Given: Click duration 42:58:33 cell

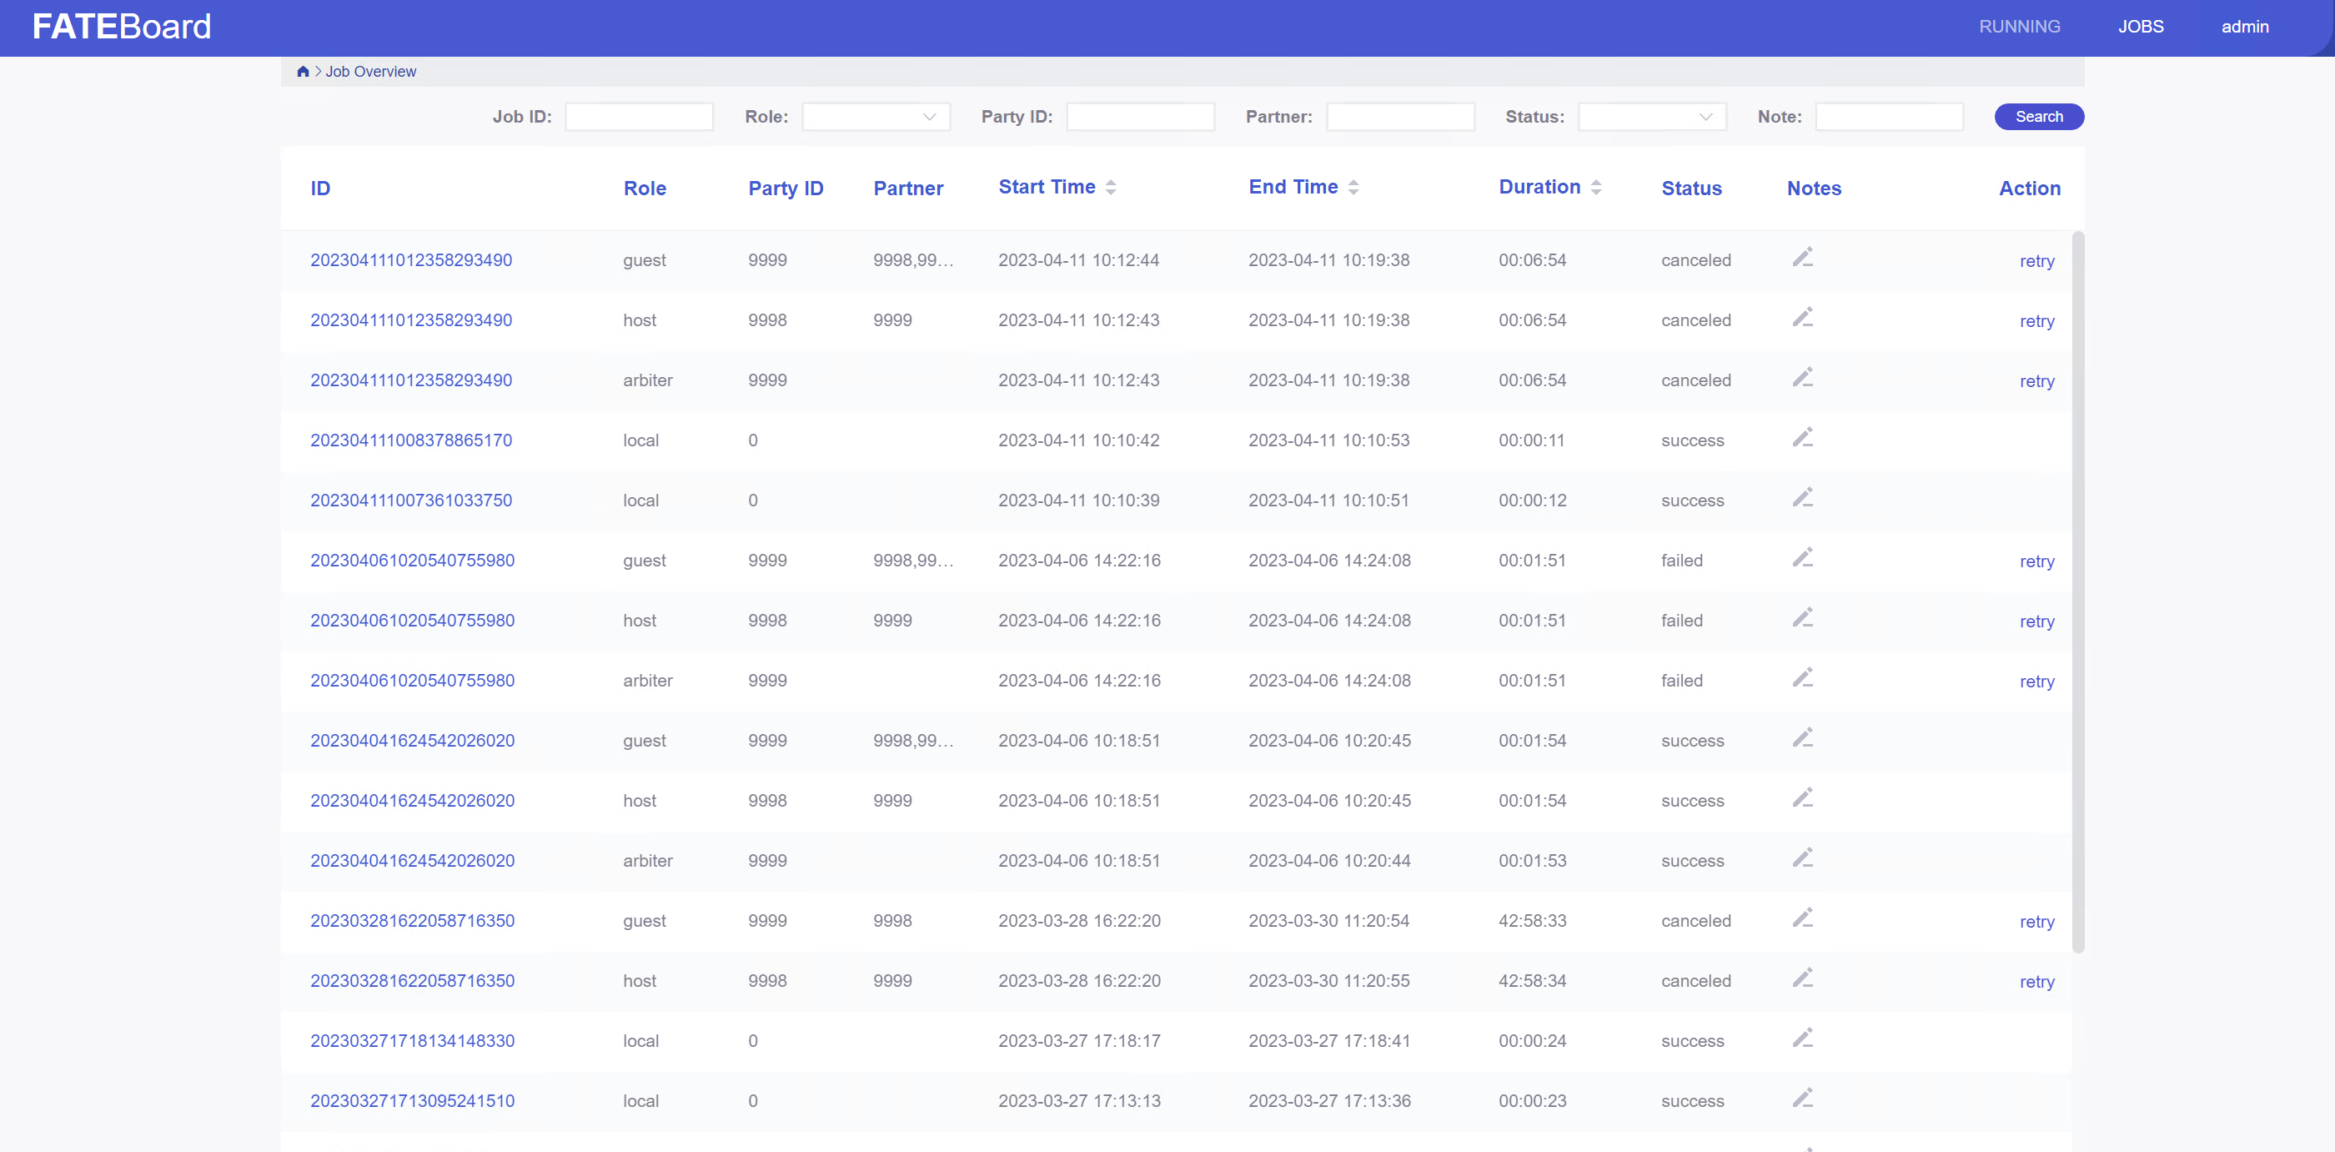Looking at the screenshot, I should tap(1532, 921).
